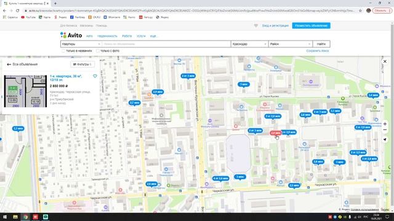Expand the Квартиры category dropdown
Screen dimensions: 394x221
pos(81,44)
